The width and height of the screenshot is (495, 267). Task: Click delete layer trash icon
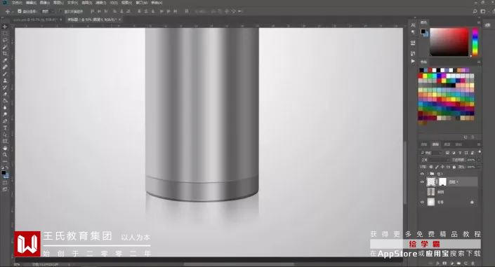coord(473,263)
